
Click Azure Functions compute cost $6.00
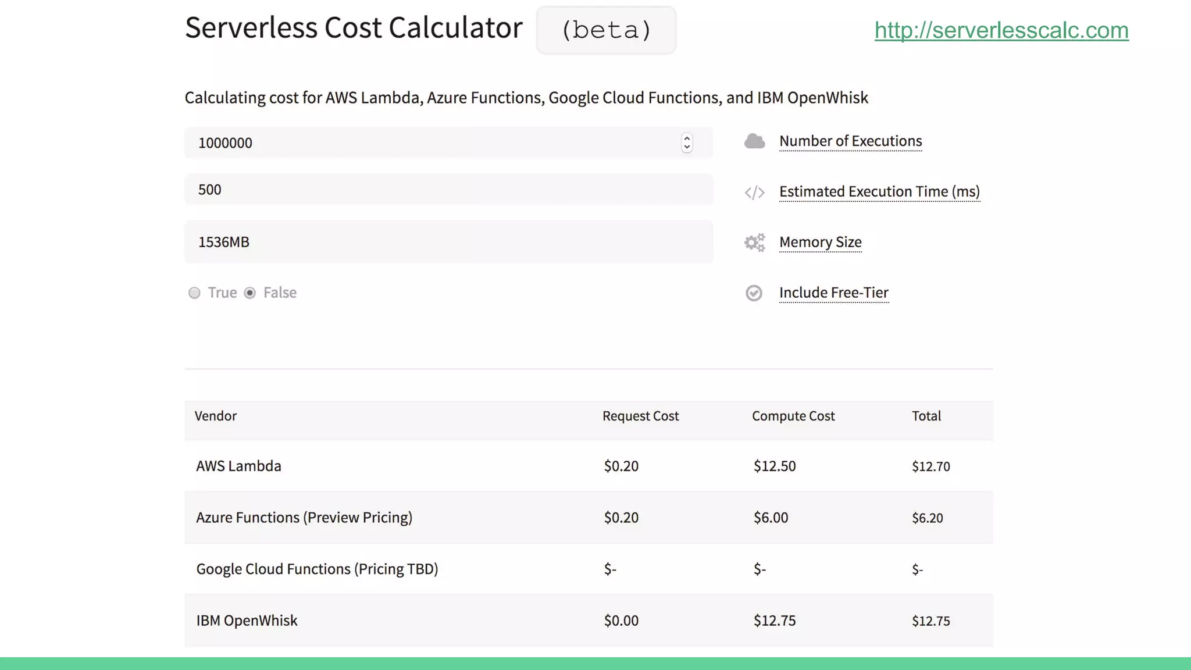coord(771,518)
